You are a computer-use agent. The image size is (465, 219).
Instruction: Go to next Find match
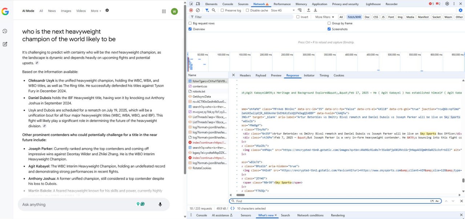pyautogui.click(x=453, y=201)
